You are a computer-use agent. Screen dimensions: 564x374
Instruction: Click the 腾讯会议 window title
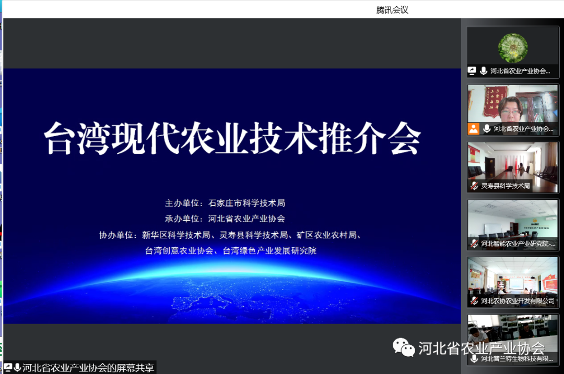coord(392,10)
